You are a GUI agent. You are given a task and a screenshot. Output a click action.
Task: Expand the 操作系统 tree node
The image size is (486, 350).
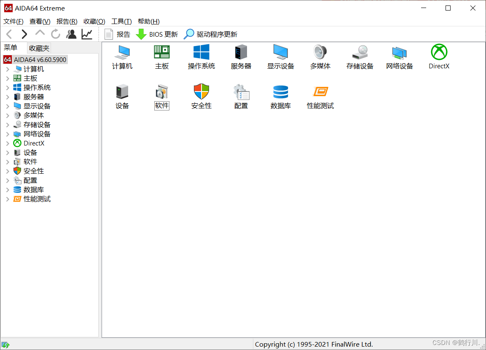(8, 88)
